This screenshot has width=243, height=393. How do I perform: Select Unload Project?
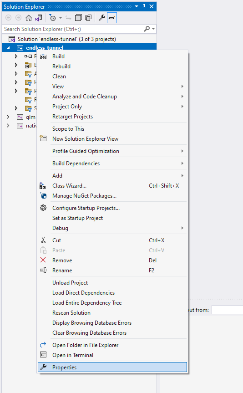(112, 283)
